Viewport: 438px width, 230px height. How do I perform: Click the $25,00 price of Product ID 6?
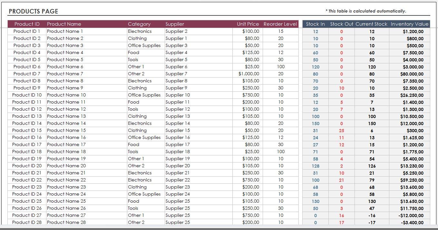tap(248, 67)
